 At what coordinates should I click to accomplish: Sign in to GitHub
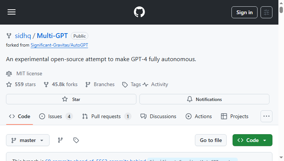244,12
